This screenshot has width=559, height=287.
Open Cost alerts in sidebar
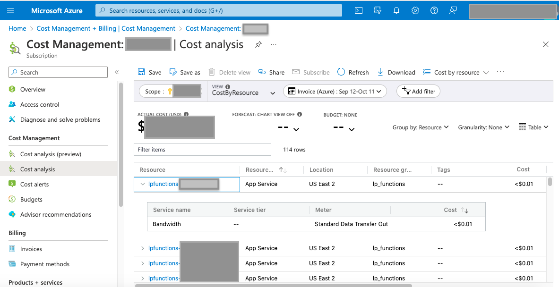[28, 185]
